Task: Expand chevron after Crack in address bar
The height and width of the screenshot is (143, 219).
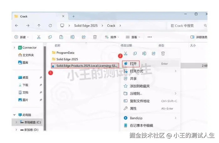Action: (120, 26)
